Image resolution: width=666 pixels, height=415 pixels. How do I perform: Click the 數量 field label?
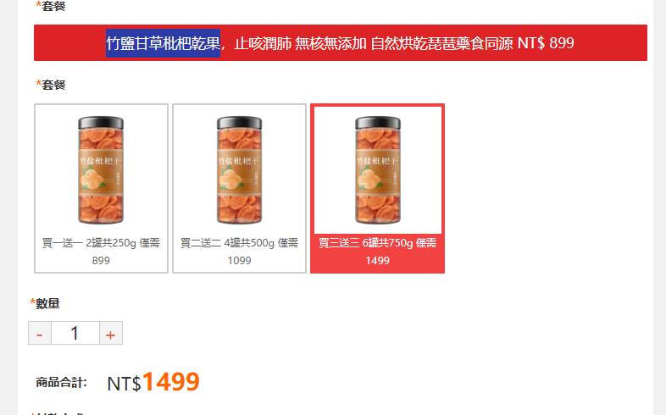pyautogui.click(x=47, y=304)
